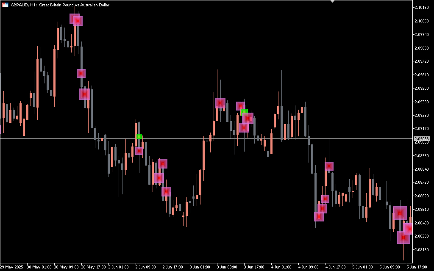The width and height of the screenshot is (434, 271).
Task: Click pink marker at the chart's lowest candle
Action: pos(403,238)
